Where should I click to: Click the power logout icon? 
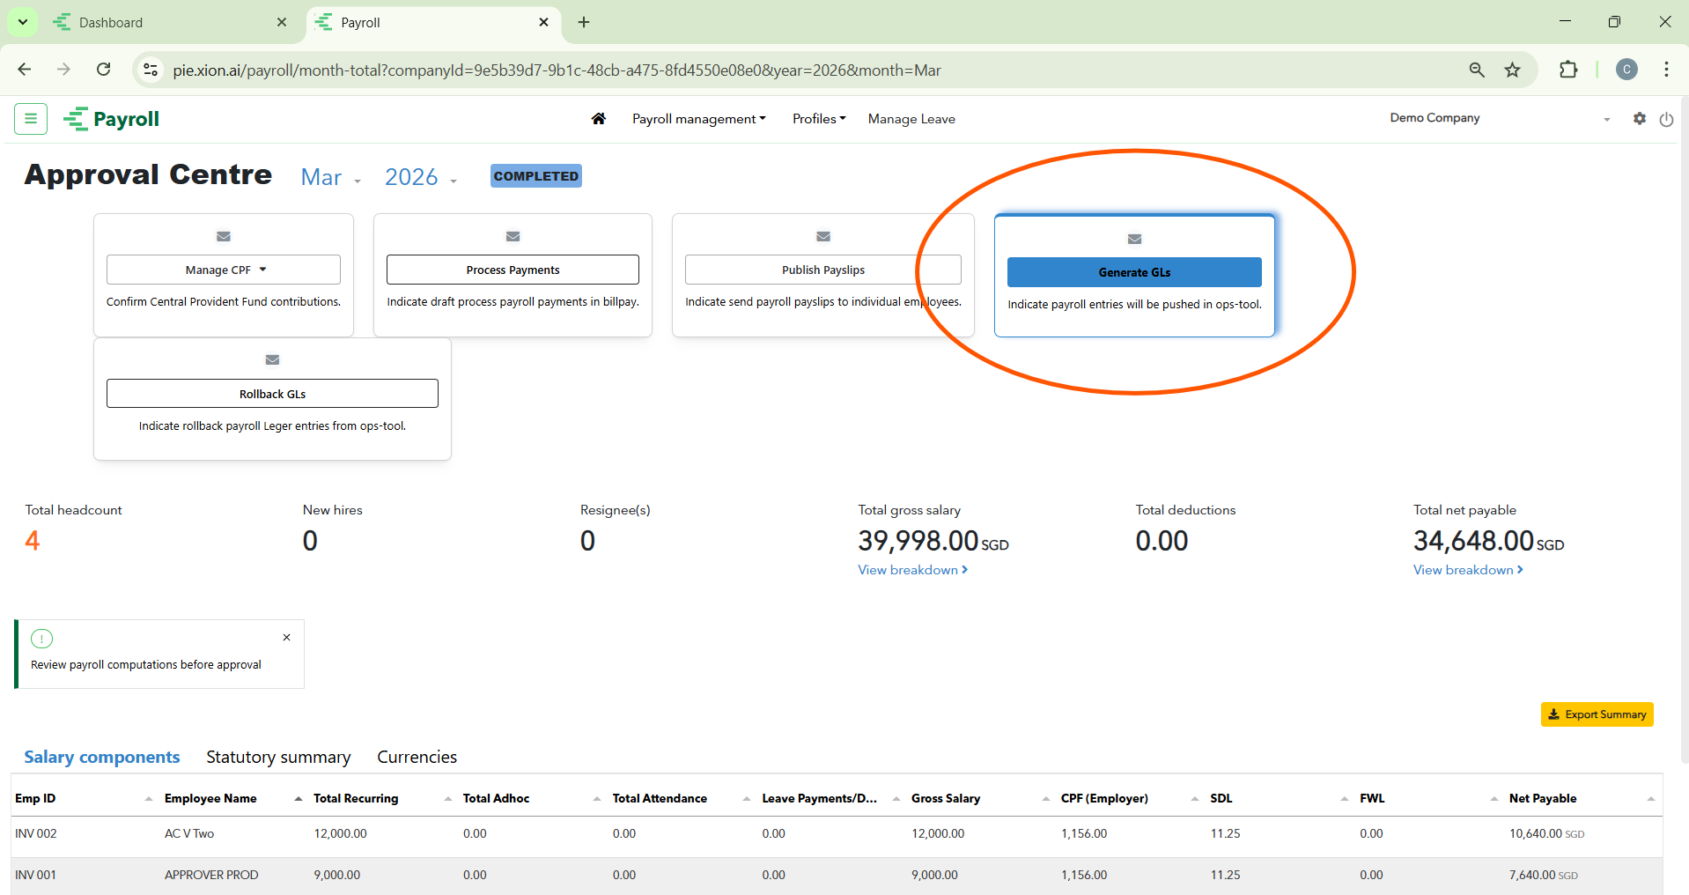(1666, 120)
